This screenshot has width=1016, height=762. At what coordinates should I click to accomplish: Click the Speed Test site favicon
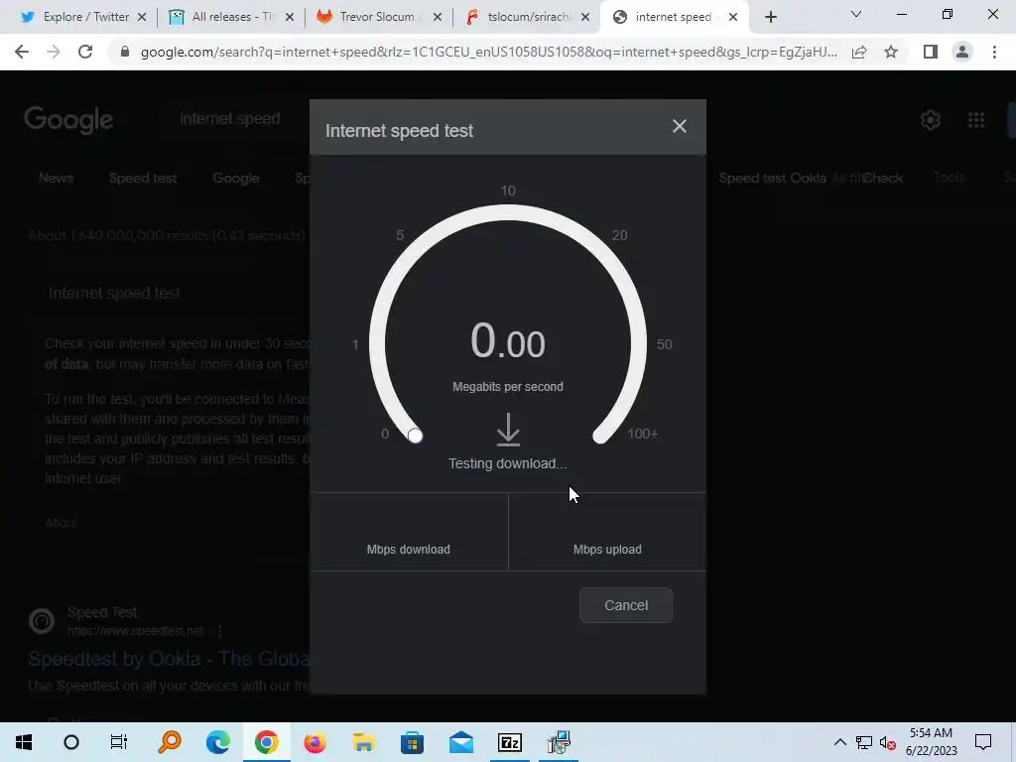[x=42, y=621]
